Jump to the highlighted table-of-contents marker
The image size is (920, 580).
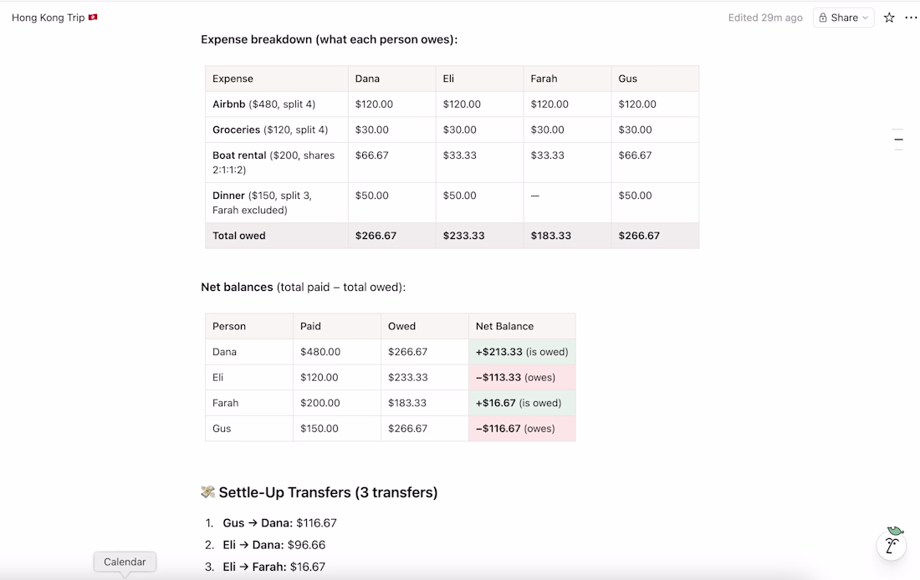898,140
